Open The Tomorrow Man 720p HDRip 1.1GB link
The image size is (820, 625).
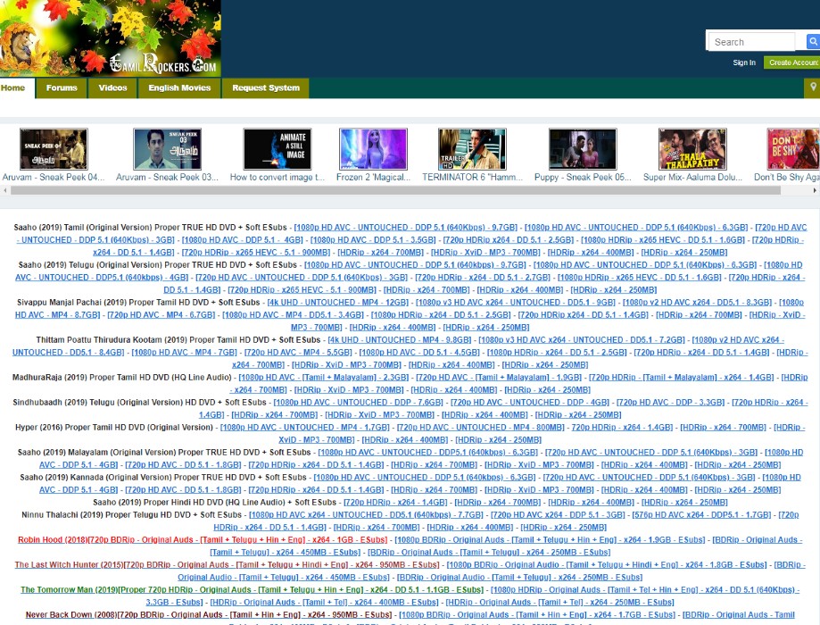click(x=252, y=590)
